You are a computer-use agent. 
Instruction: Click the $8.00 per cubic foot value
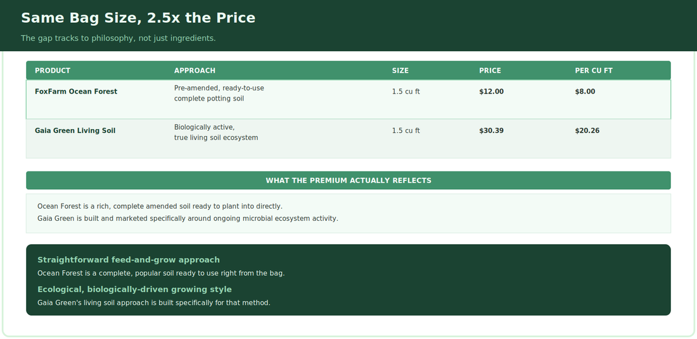[585, 92]
